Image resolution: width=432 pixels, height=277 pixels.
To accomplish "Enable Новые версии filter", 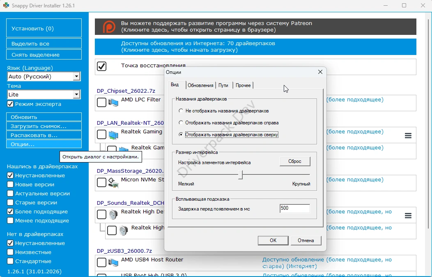I will point(10,184).
